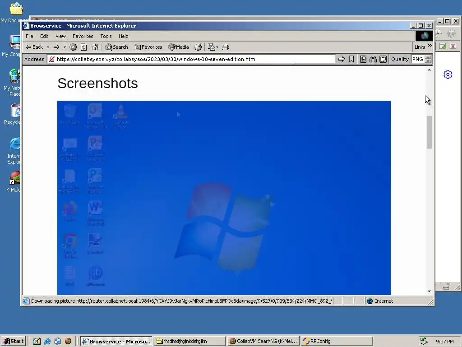Go forward with the Forward arrow

pyautogui.click(x=56, y=47)
